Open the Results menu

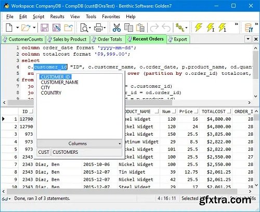point(57,17)
